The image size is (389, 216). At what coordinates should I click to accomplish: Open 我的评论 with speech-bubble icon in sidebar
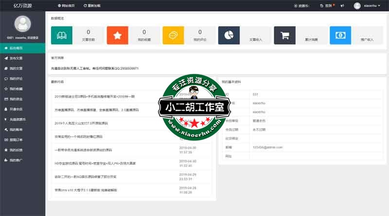22,79
